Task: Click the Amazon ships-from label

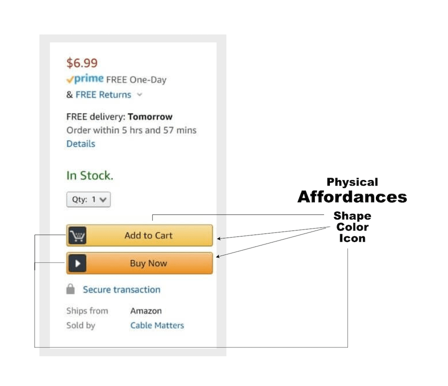Action: point(146,310)
